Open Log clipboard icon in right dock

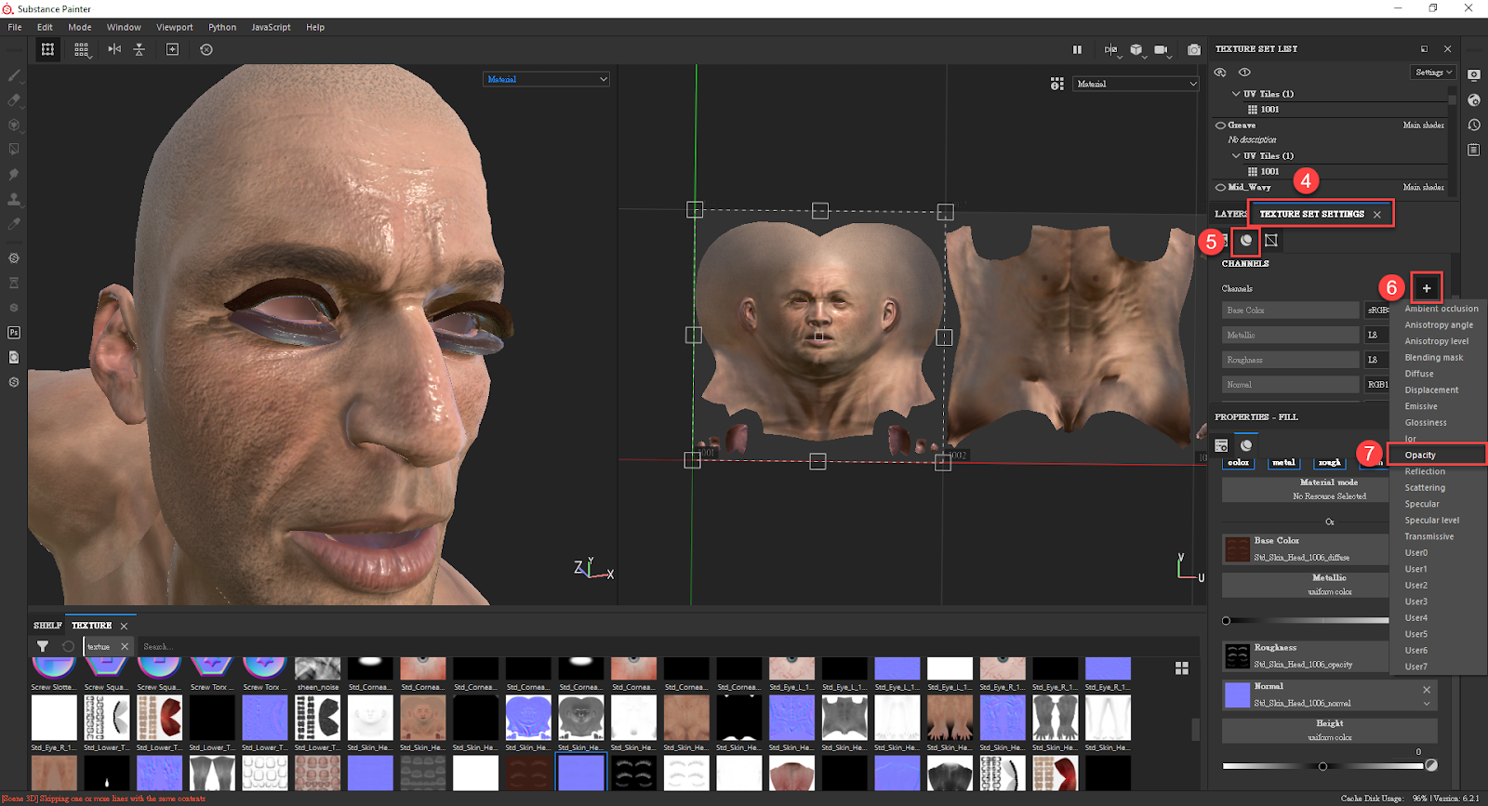tap(1474, 150)
